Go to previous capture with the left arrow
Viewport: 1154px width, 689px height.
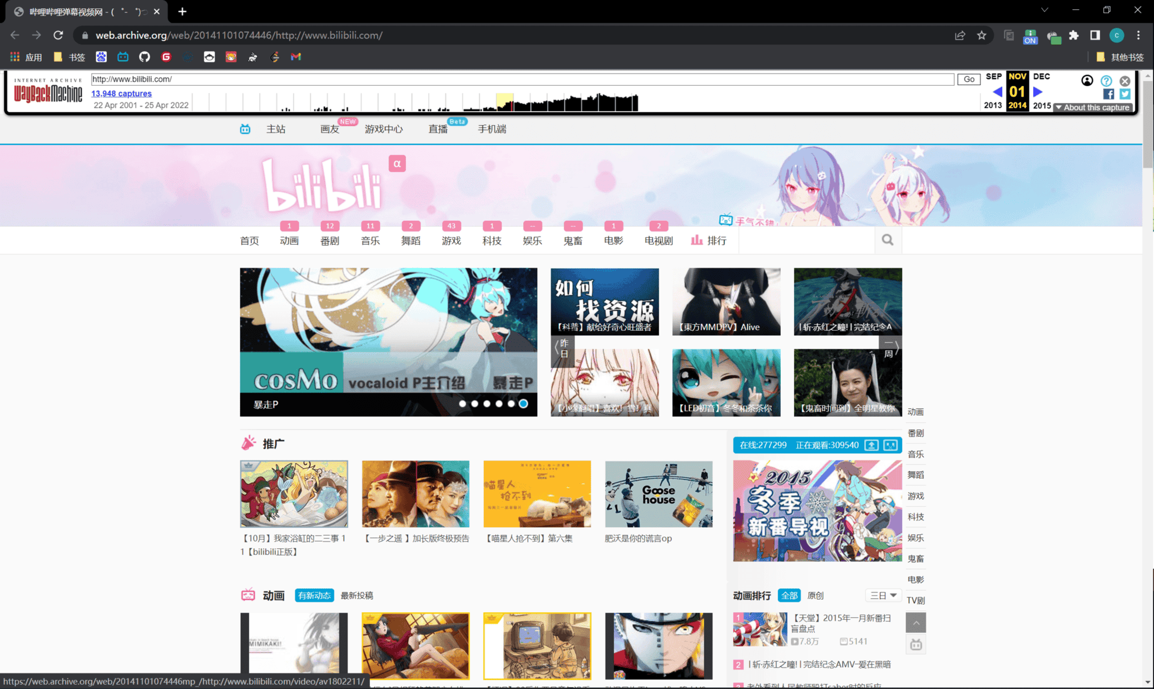997,92
